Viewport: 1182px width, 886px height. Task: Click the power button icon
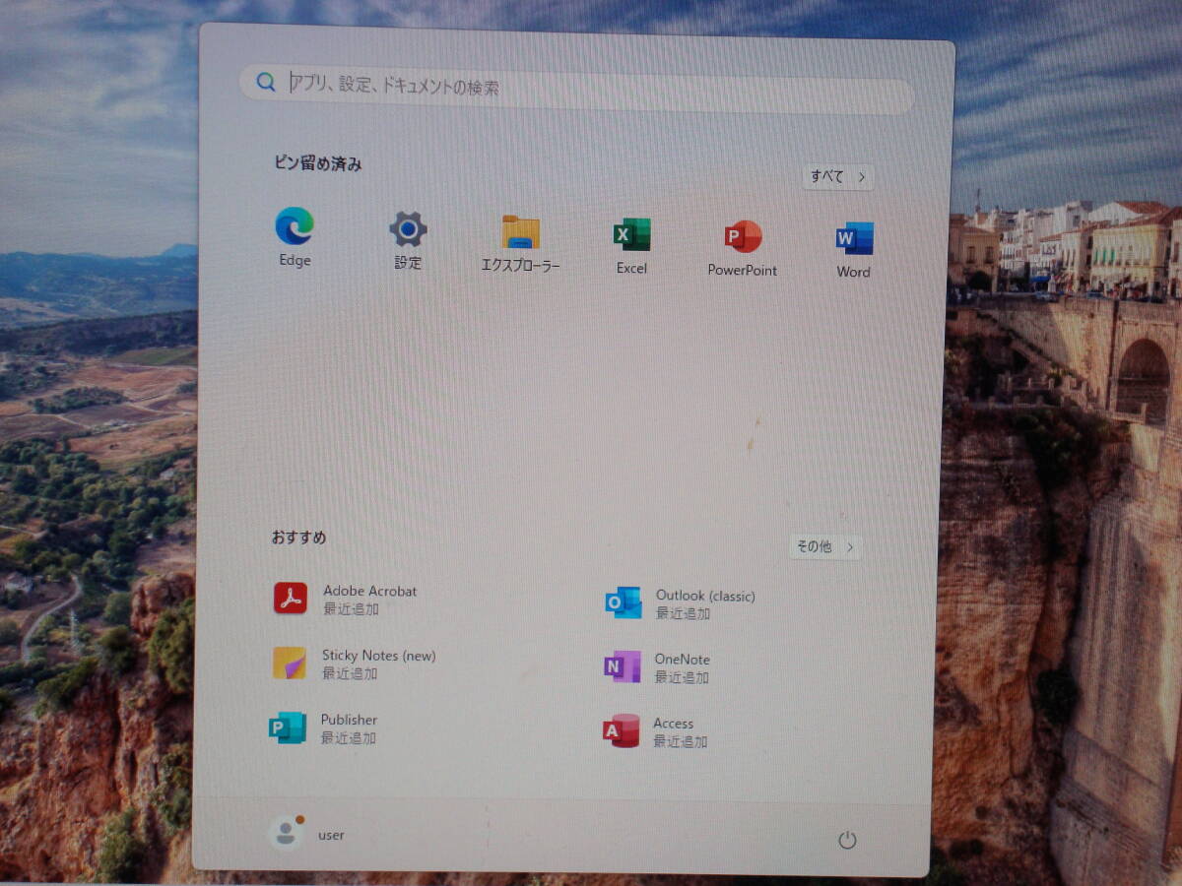click(847, 840)
